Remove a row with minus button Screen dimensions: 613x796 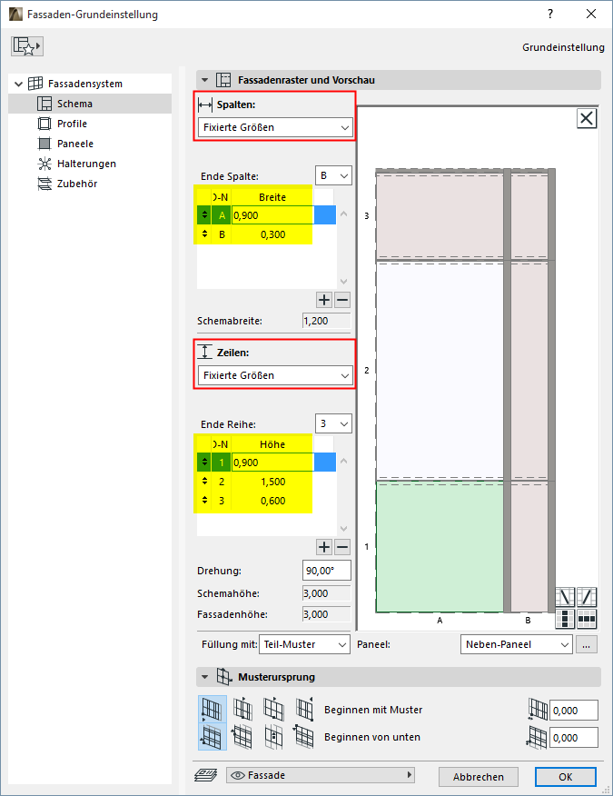coord(342,547)
